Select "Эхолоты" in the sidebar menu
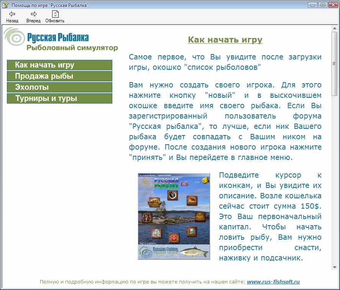The width and height of the screenshot is (340, 290). (59, 87)
